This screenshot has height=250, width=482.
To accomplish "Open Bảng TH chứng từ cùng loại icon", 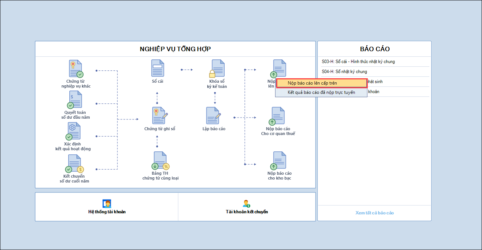I will tap(160, 161).
